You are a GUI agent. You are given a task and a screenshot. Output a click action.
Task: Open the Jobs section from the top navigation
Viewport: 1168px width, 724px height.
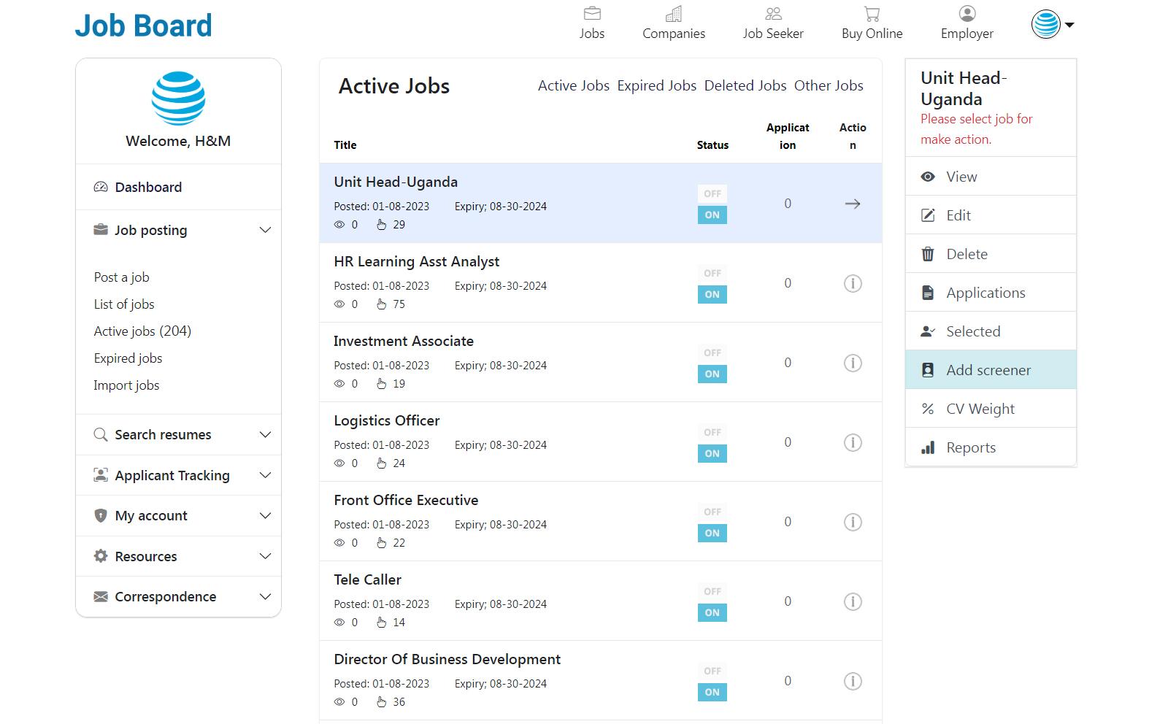click(592, 22)
